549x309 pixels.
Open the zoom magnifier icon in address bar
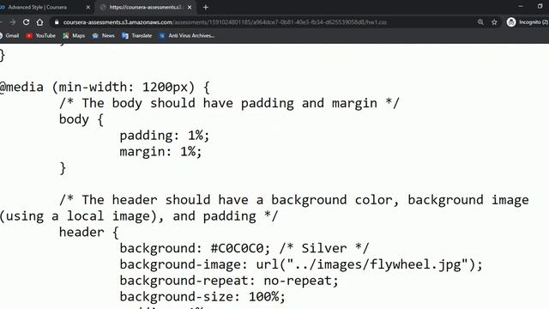pyautogui.click(x=480, y=22)
